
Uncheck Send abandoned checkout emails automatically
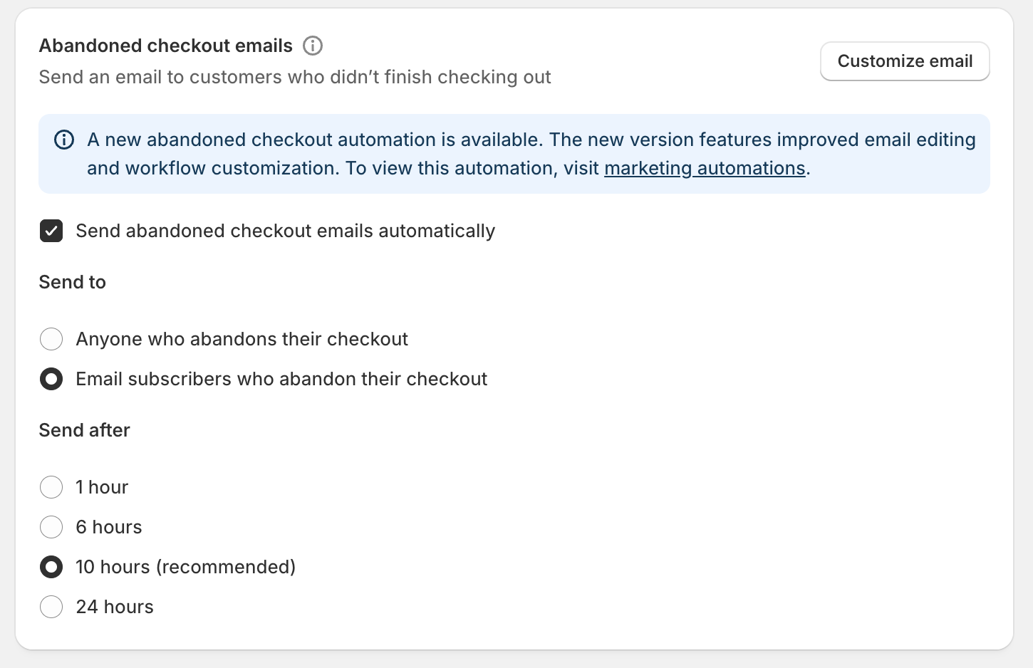[51, 231]
